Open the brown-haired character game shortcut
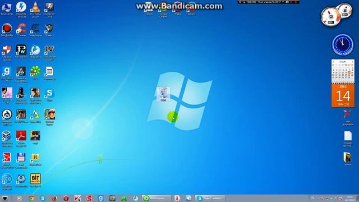The image size is (359, 202). (x=35, y=95)
